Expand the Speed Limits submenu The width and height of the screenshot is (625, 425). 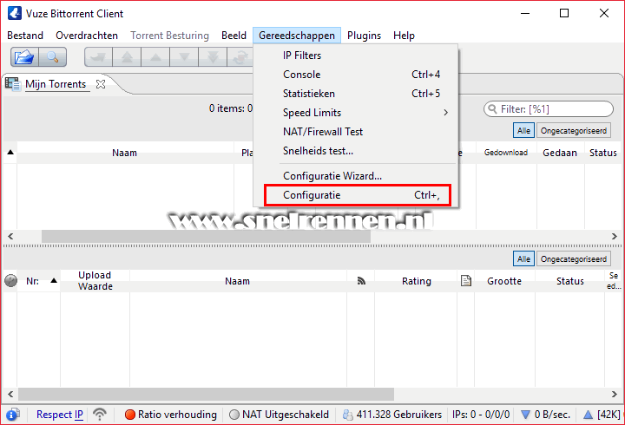pos(356,113)
